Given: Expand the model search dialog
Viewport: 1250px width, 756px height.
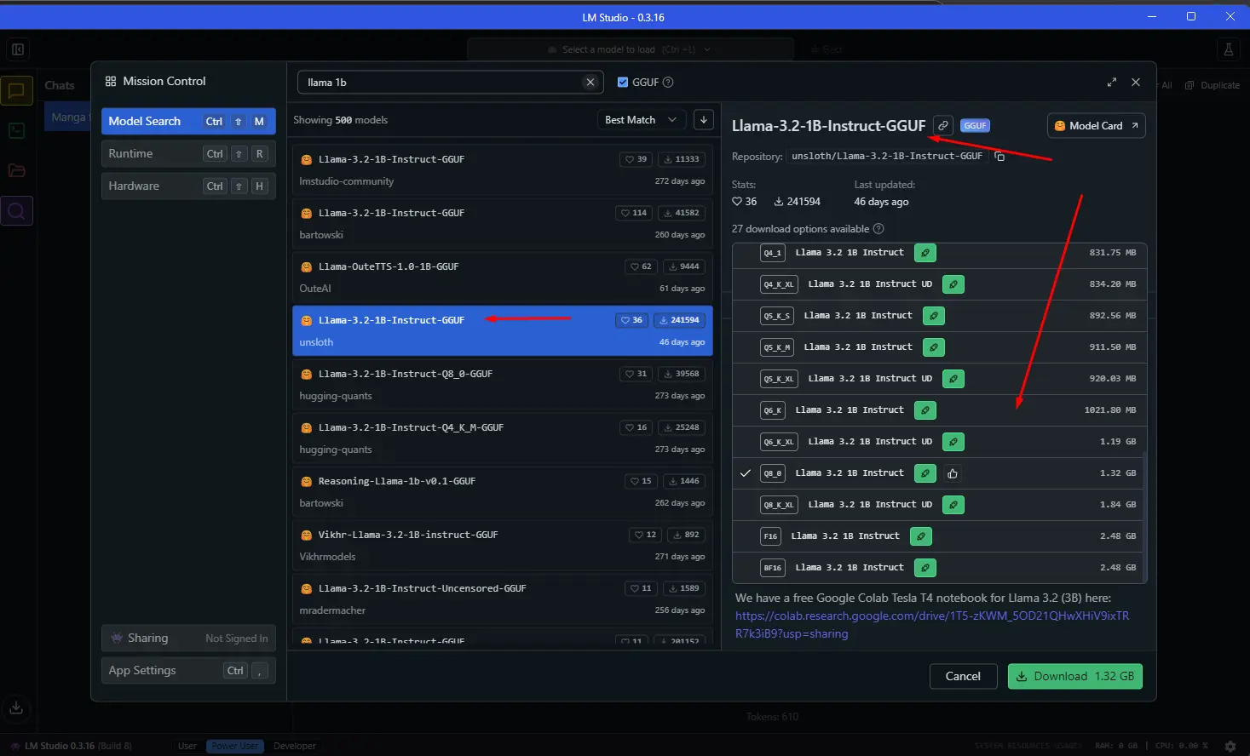Looking at the screenshot, I should pos(1111,82).
